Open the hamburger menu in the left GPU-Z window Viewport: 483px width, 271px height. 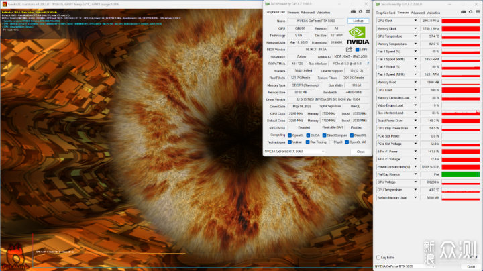coord(368,11)
